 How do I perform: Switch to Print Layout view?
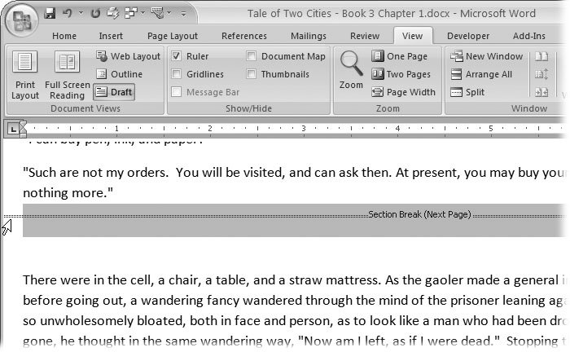tap(24, 75)
